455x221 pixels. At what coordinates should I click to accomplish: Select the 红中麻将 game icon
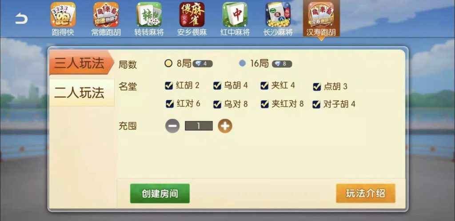[x=235, y=19]
